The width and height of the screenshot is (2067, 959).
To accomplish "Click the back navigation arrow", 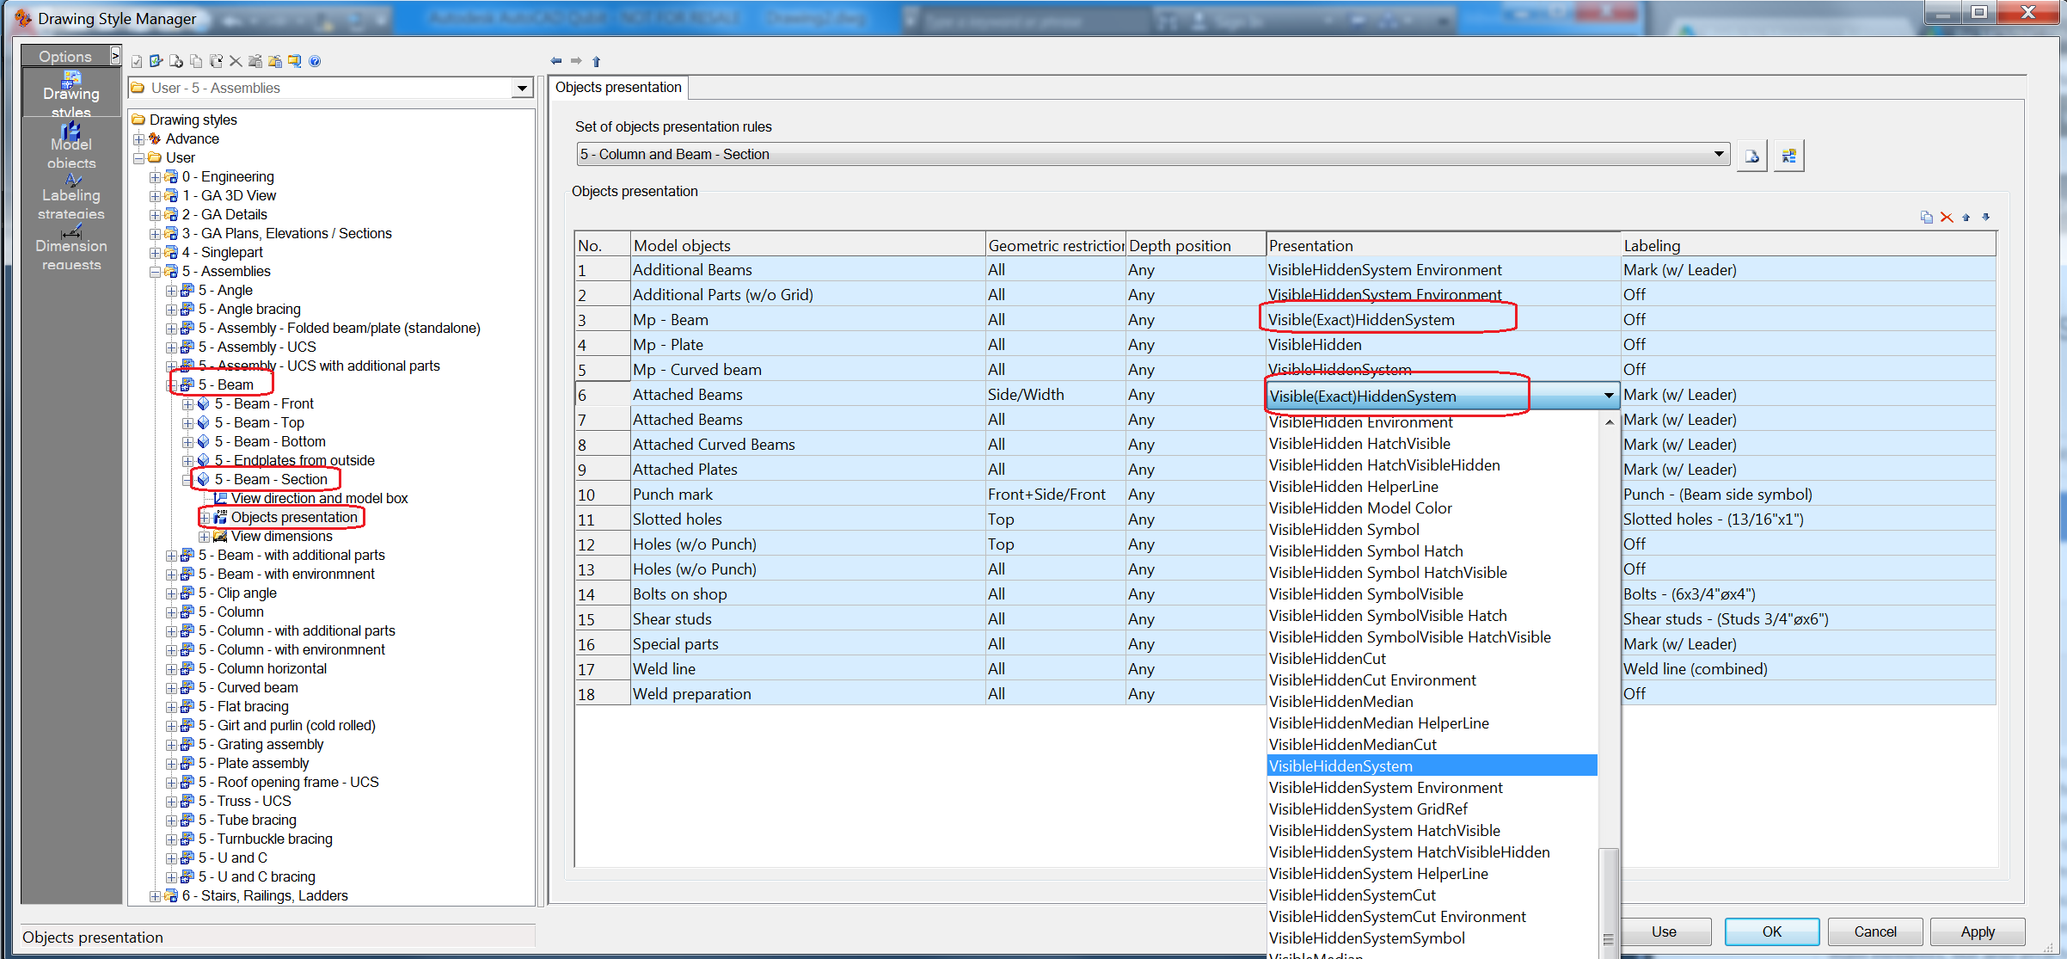I will tap(556, 61).
